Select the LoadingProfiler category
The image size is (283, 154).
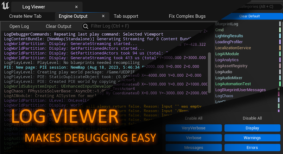(229, 42)
